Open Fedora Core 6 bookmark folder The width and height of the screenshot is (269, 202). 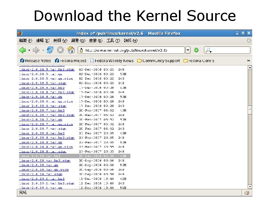point(199,61)
